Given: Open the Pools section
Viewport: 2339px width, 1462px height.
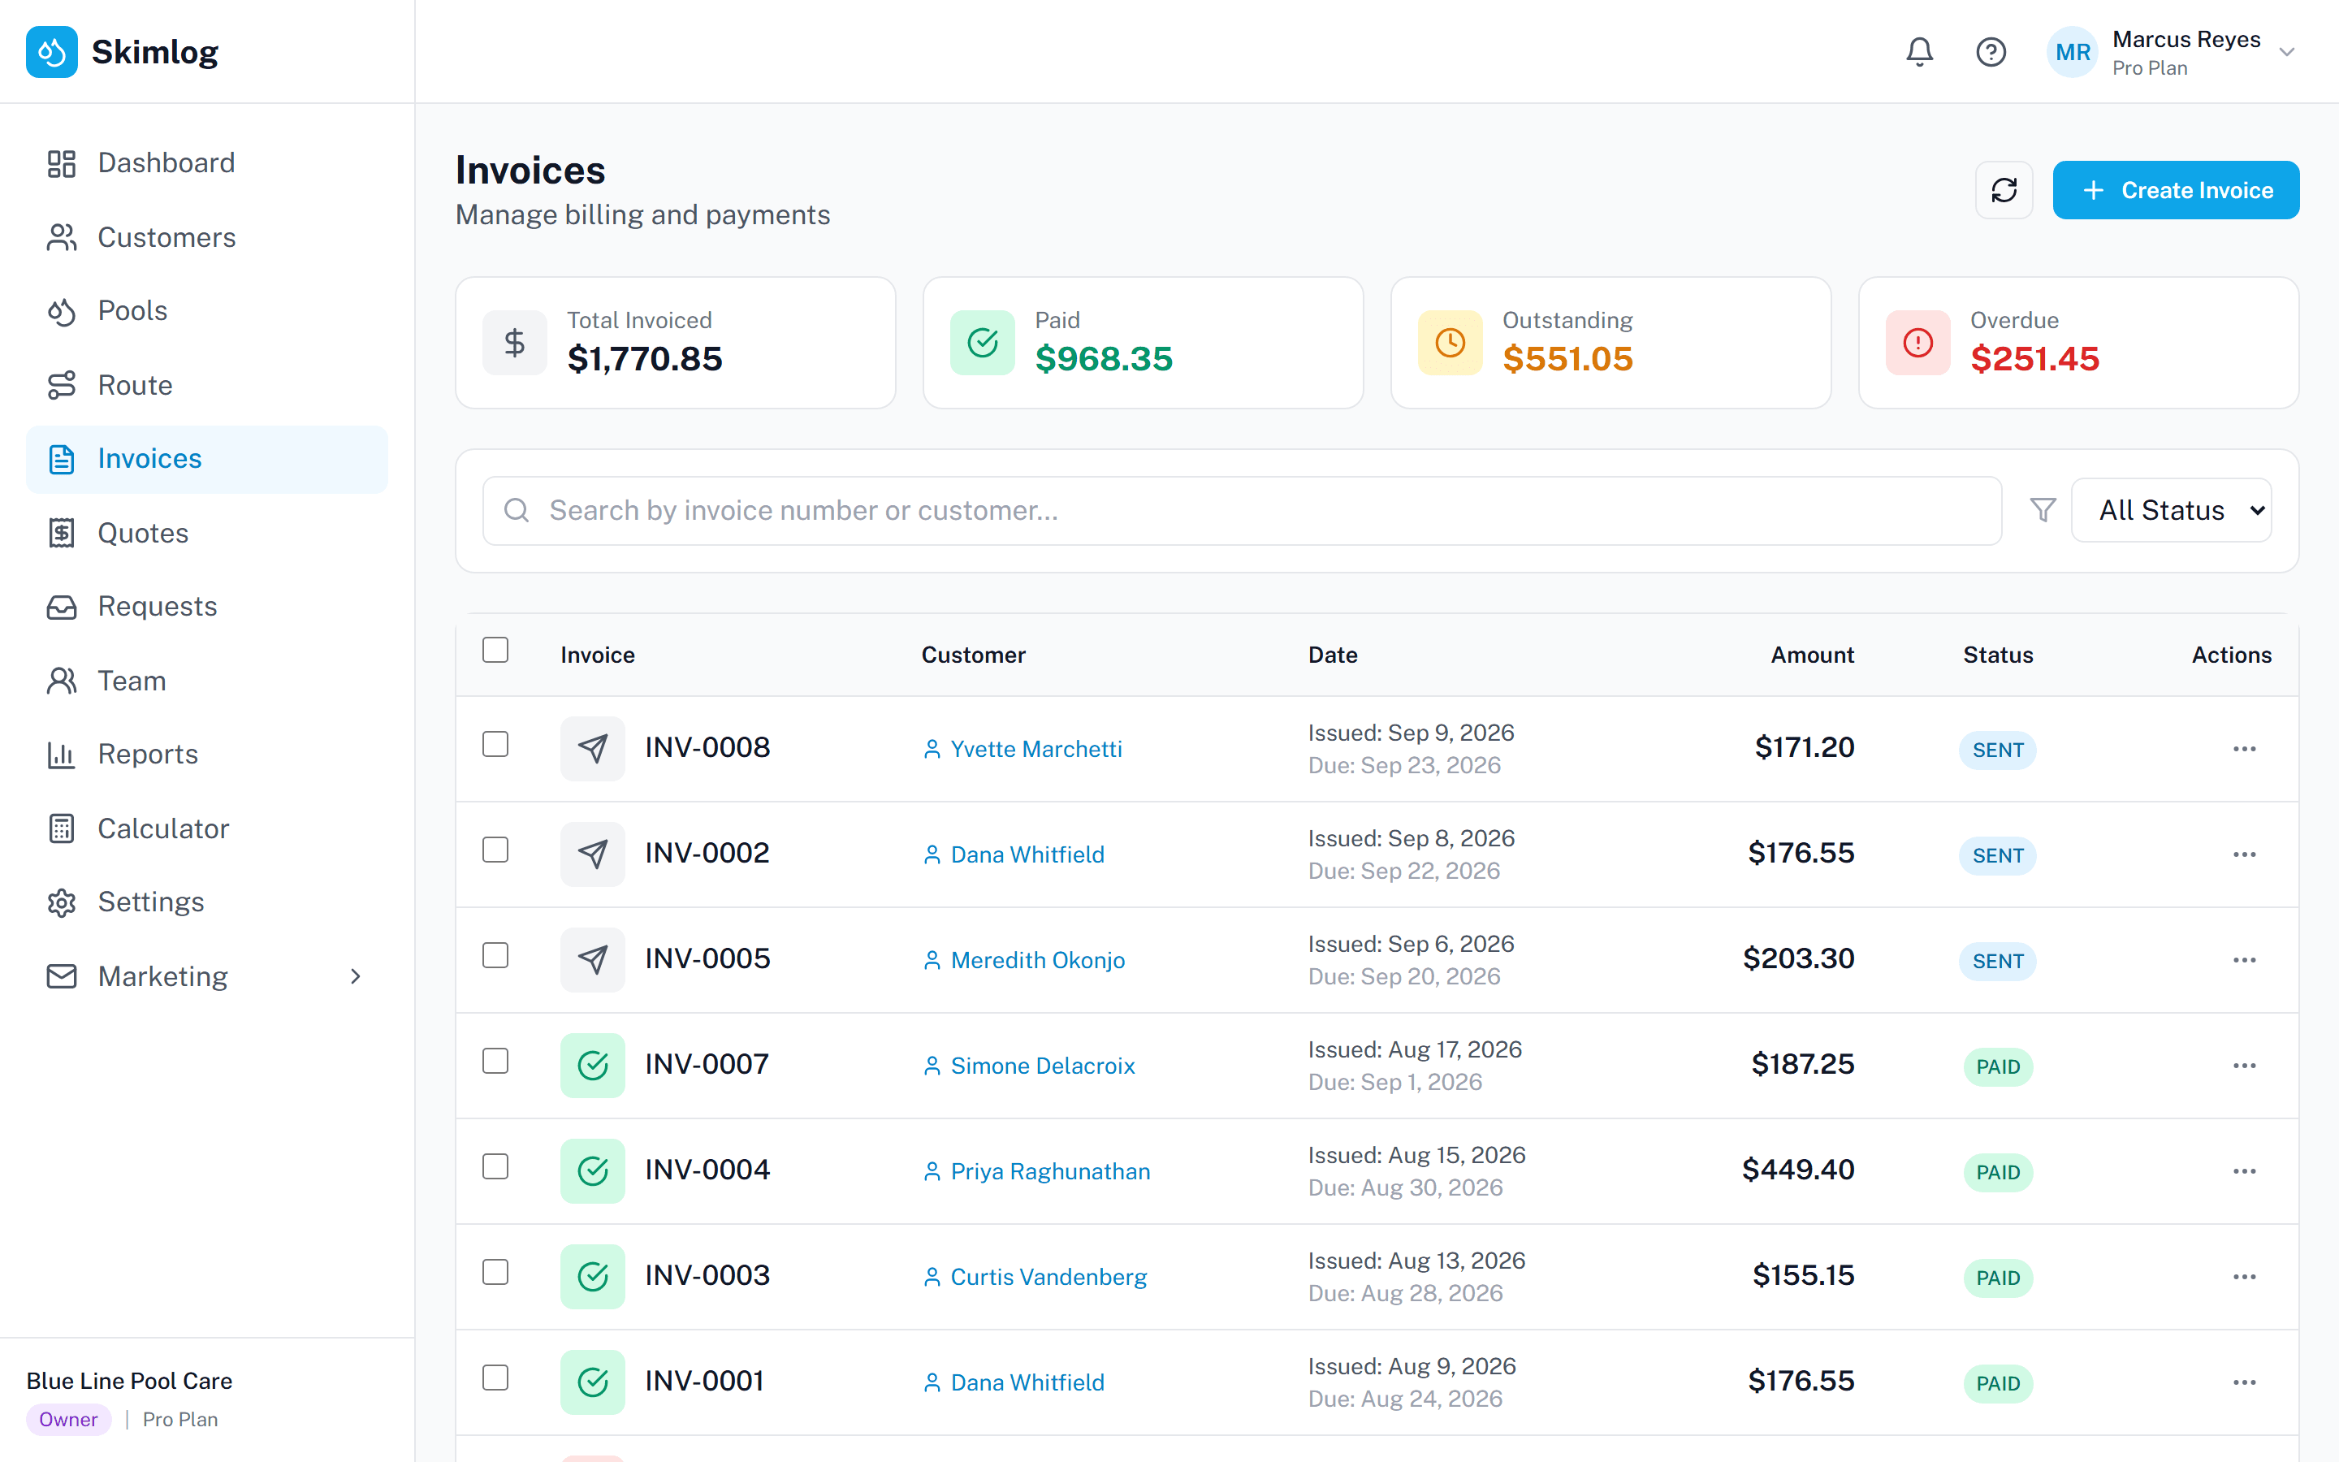Looking at the screenshot, I should pyautogui.click(x=207, y=310).
